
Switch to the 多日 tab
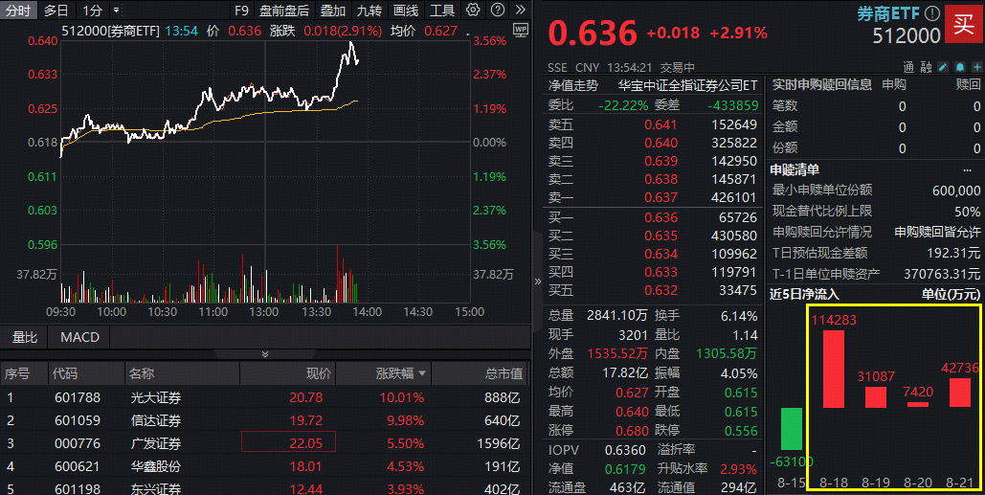tap(56, 11)
